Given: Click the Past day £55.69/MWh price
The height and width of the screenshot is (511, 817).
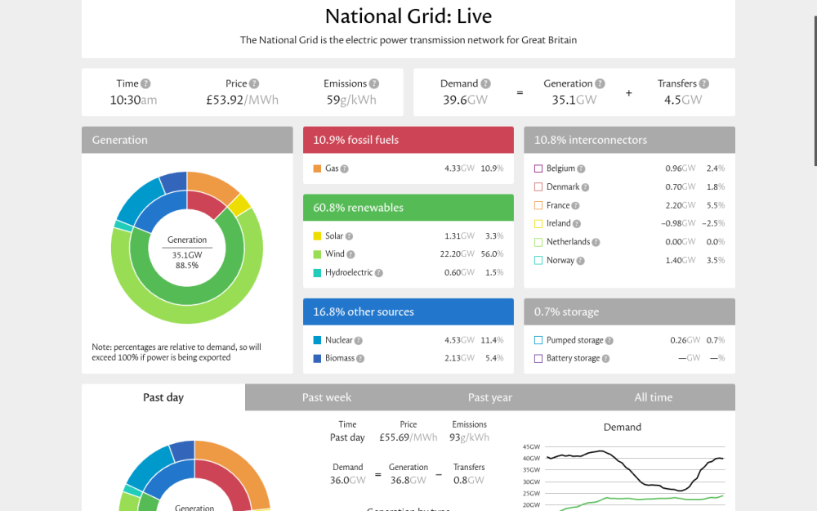Looking at the screenshot, I should [408, 437].
